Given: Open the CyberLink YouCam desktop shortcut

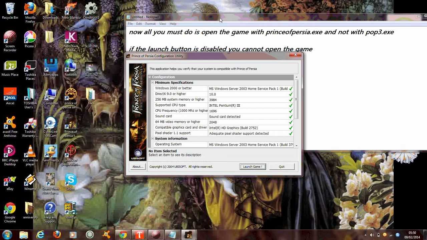Looking at the screenshot, I should tap(50, 127).
